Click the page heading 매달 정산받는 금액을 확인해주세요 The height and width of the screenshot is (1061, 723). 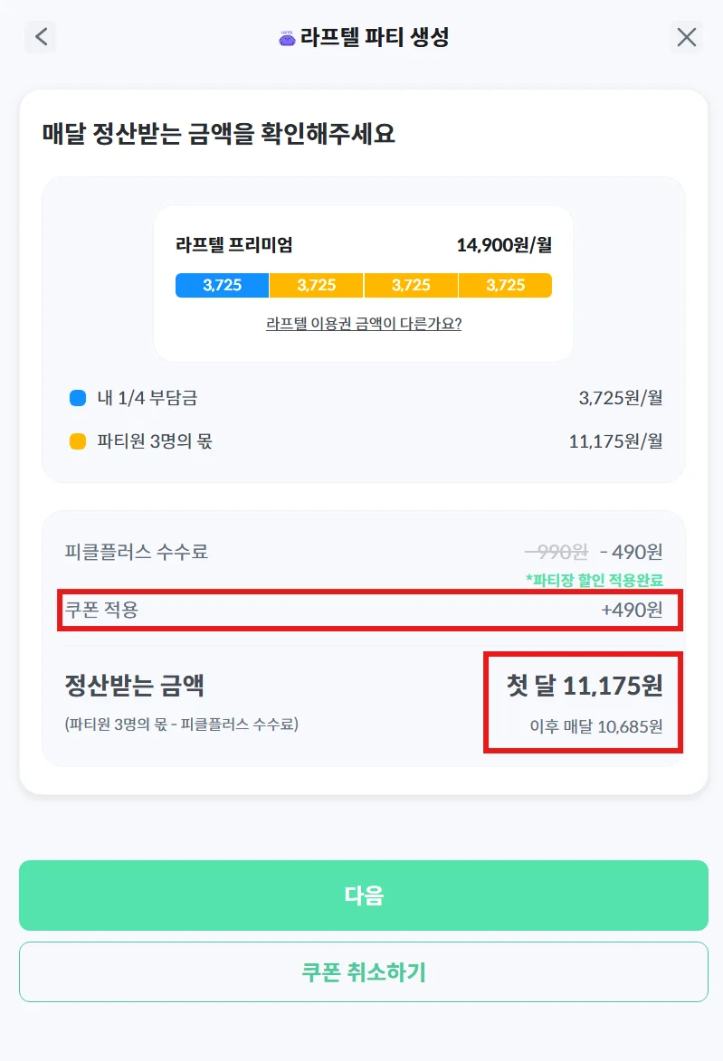click(x=219, y=135)
